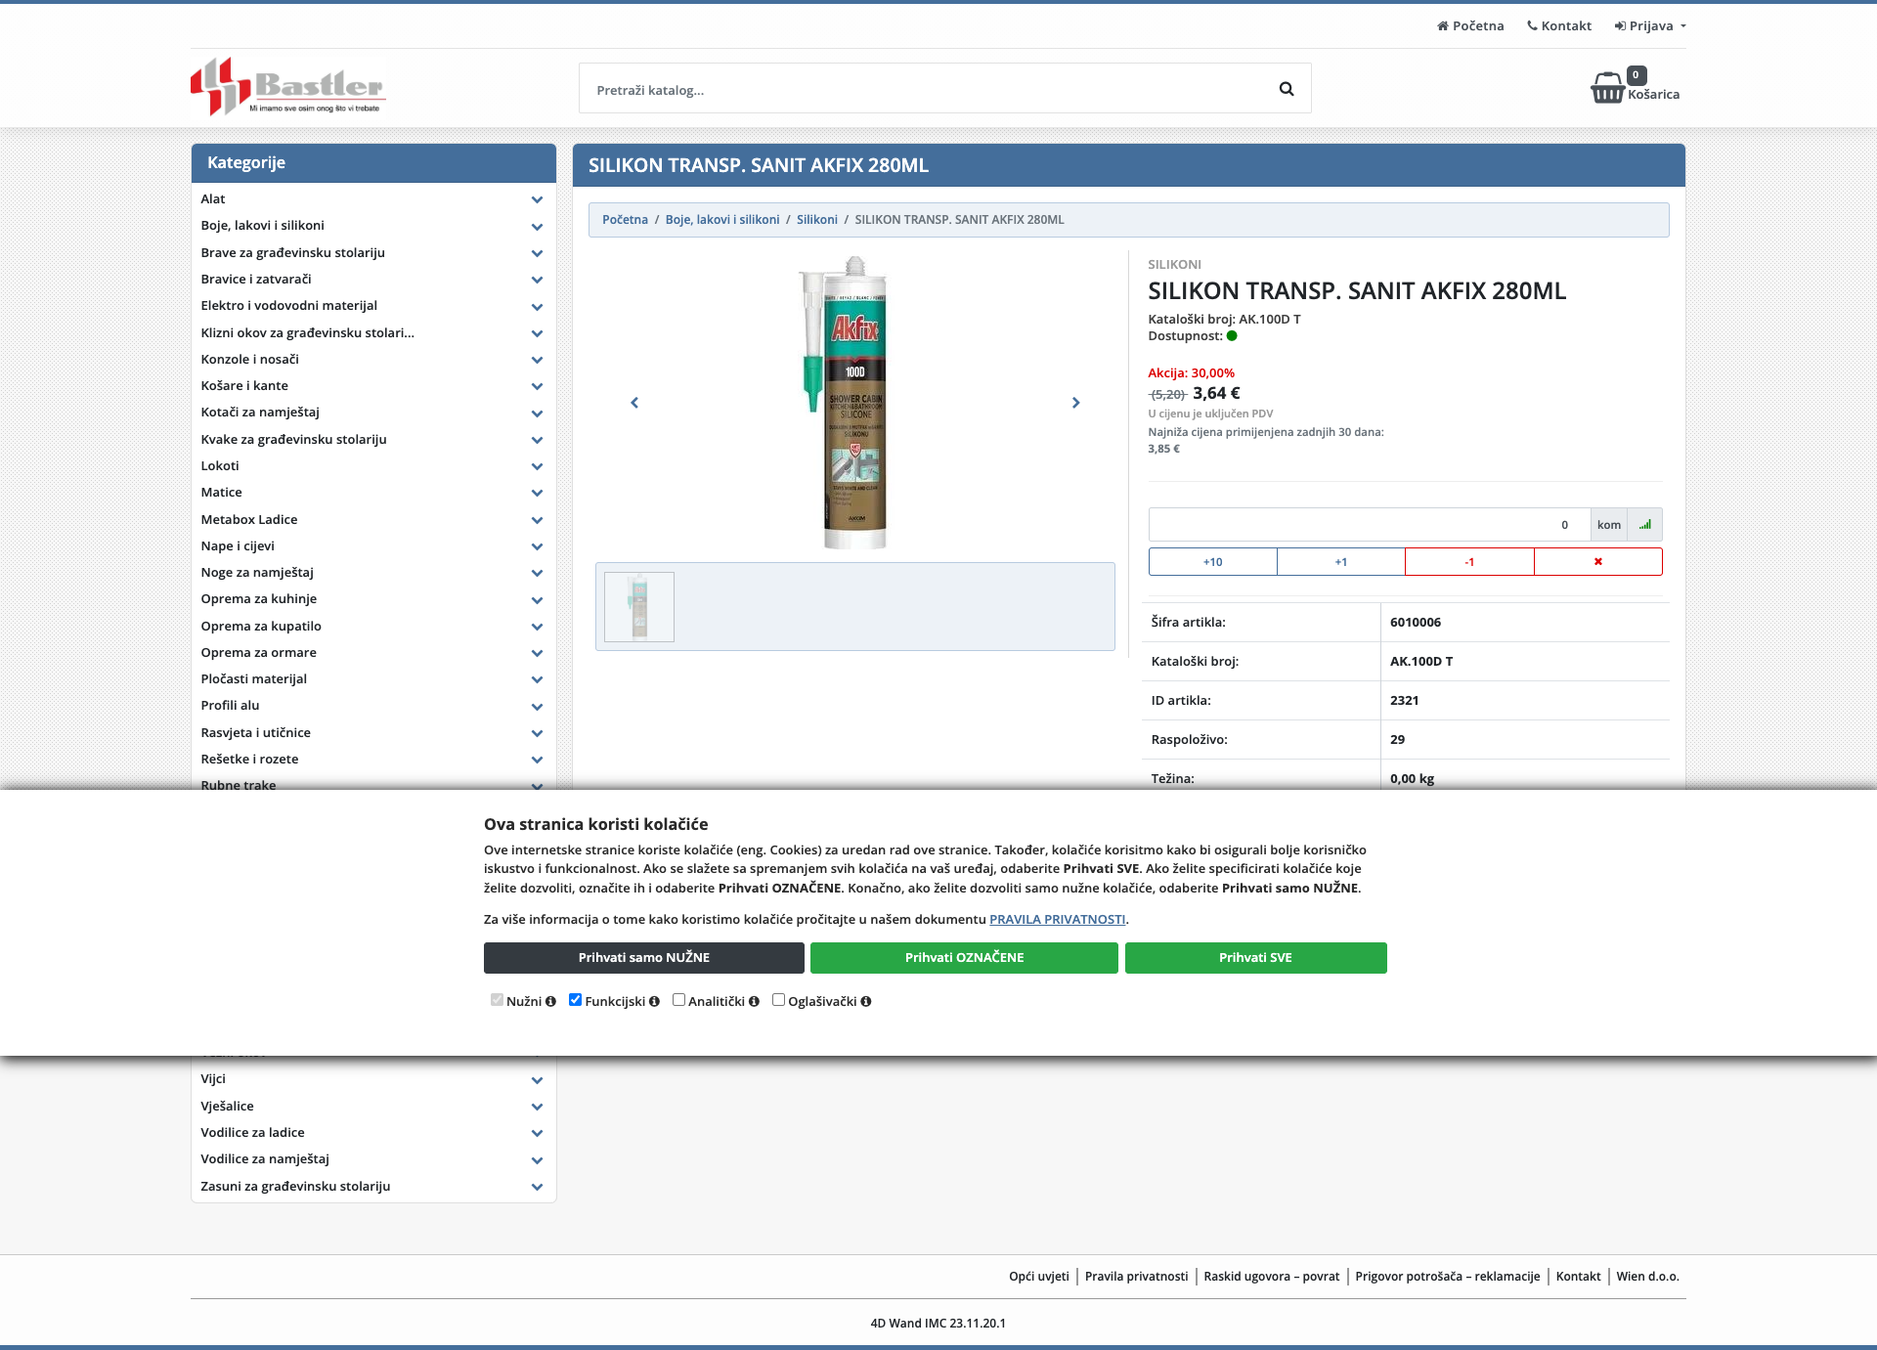
Task: Show previous product image arrow
Action: pyautogui.click(x=634, y=403)
